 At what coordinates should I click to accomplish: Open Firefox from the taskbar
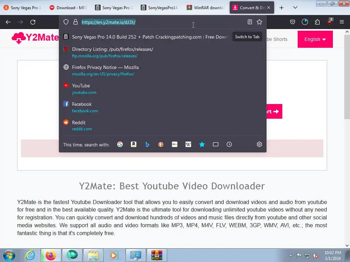point(51,255)
